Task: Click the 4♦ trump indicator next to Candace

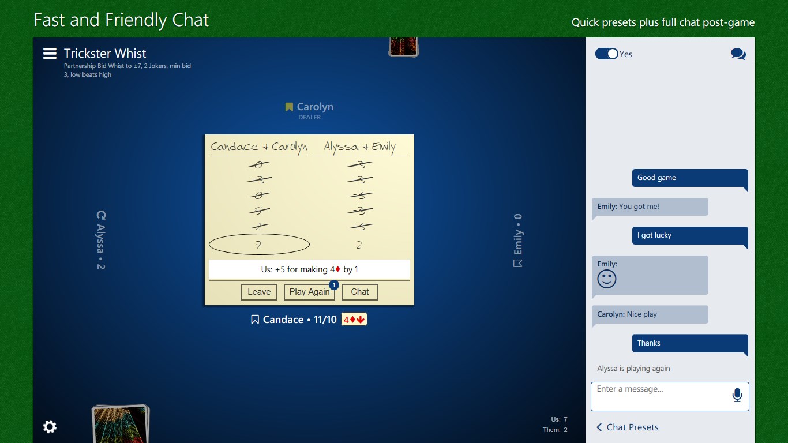Action: tap(353, 319)
